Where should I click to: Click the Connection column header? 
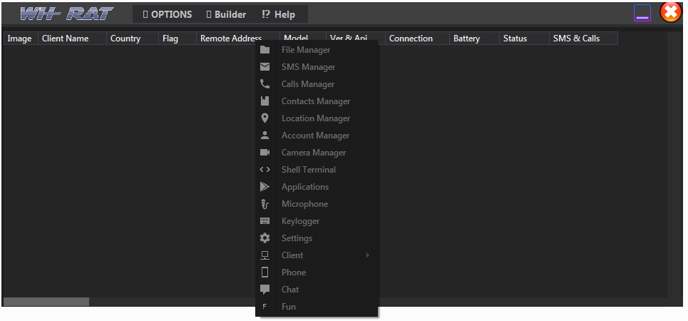(x=417, y=39)
